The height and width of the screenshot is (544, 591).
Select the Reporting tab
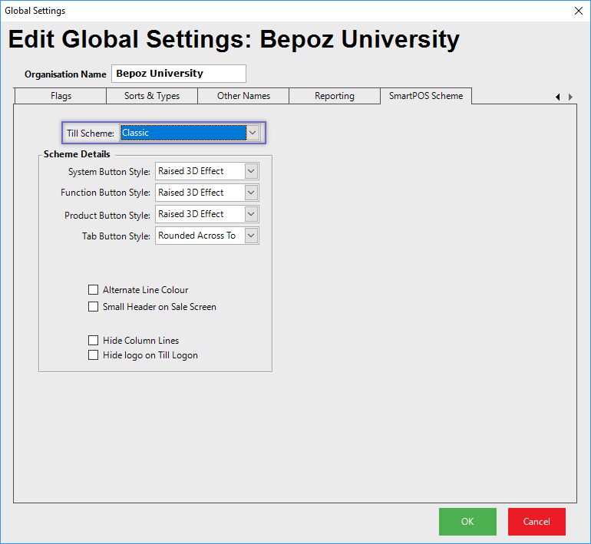point(334,96)
